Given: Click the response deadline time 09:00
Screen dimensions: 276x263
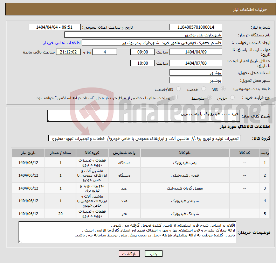Looking at the screenshot, I should pos(143,52).
